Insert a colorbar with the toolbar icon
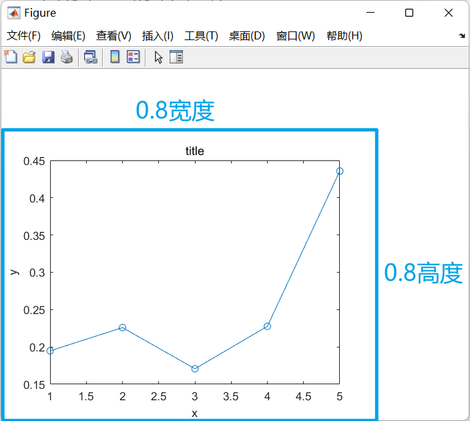 point(115,57)
